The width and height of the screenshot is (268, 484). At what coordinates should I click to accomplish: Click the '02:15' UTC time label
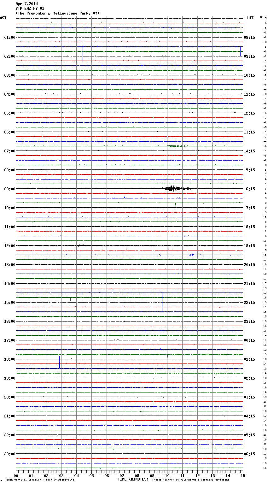coord(249,378)
